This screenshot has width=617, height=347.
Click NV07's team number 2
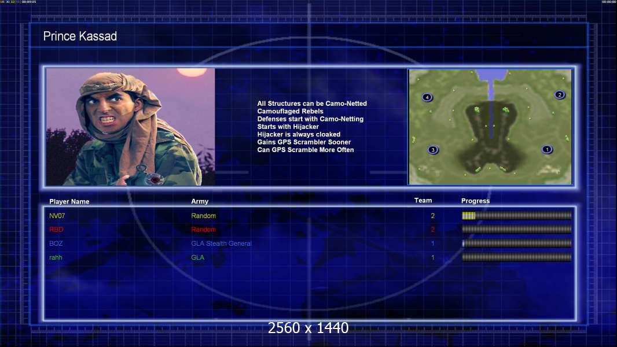click(x=432, y=216)
